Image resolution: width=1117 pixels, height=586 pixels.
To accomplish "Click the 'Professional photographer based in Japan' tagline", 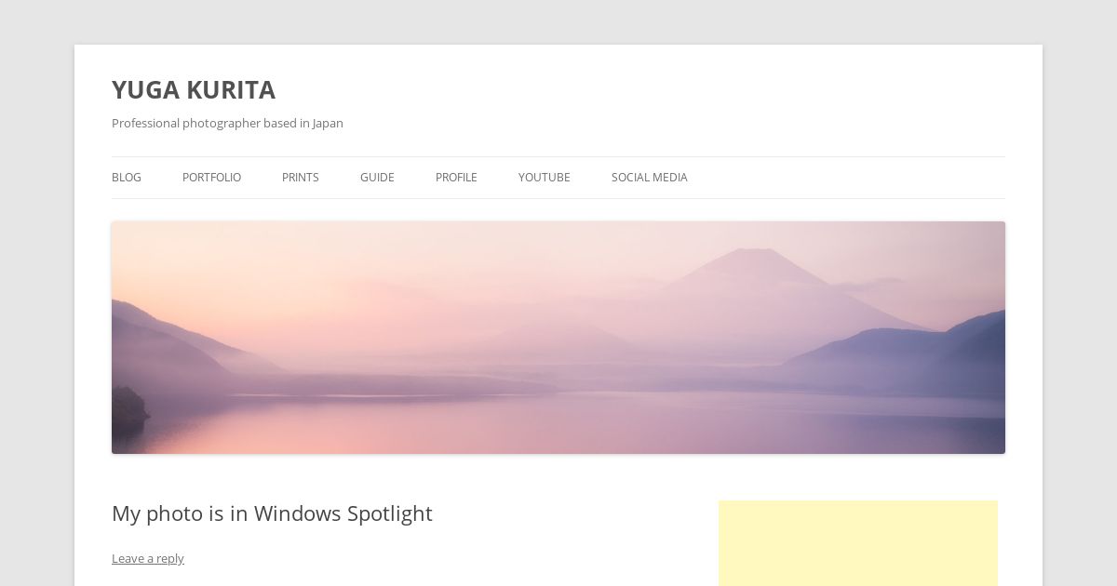I will pyautogui.click(x=227, y=123).
